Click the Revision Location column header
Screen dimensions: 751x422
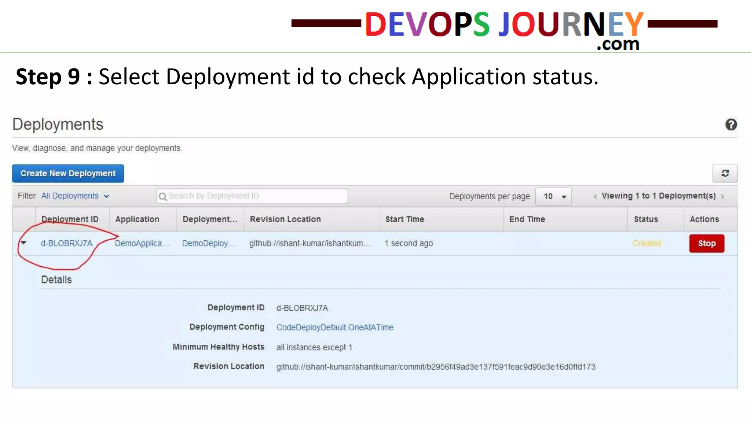click(x=285, y=219)
